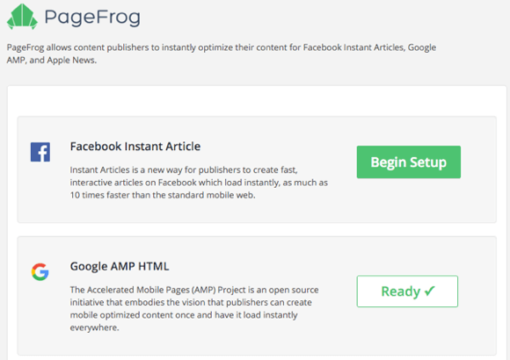Select the Google AMP HTML heading
The width and height of the screenshot is (510, 360).
(x=120, y=266)
